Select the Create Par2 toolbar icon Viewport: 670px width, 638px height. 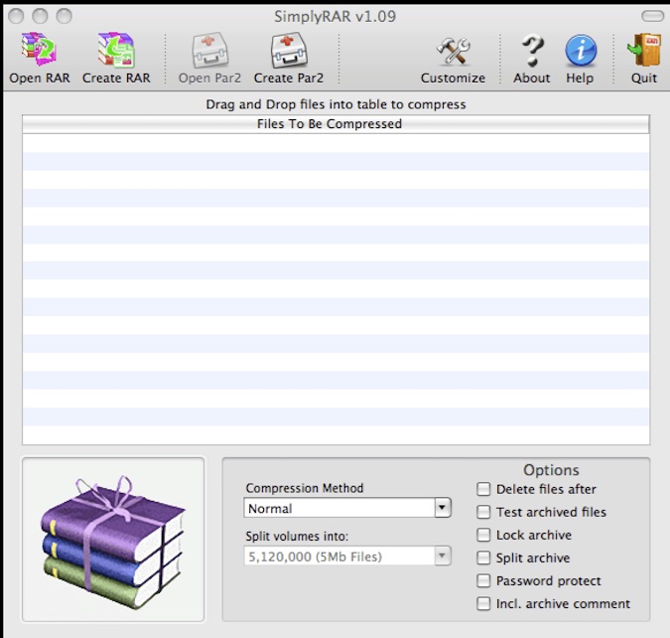288,51
